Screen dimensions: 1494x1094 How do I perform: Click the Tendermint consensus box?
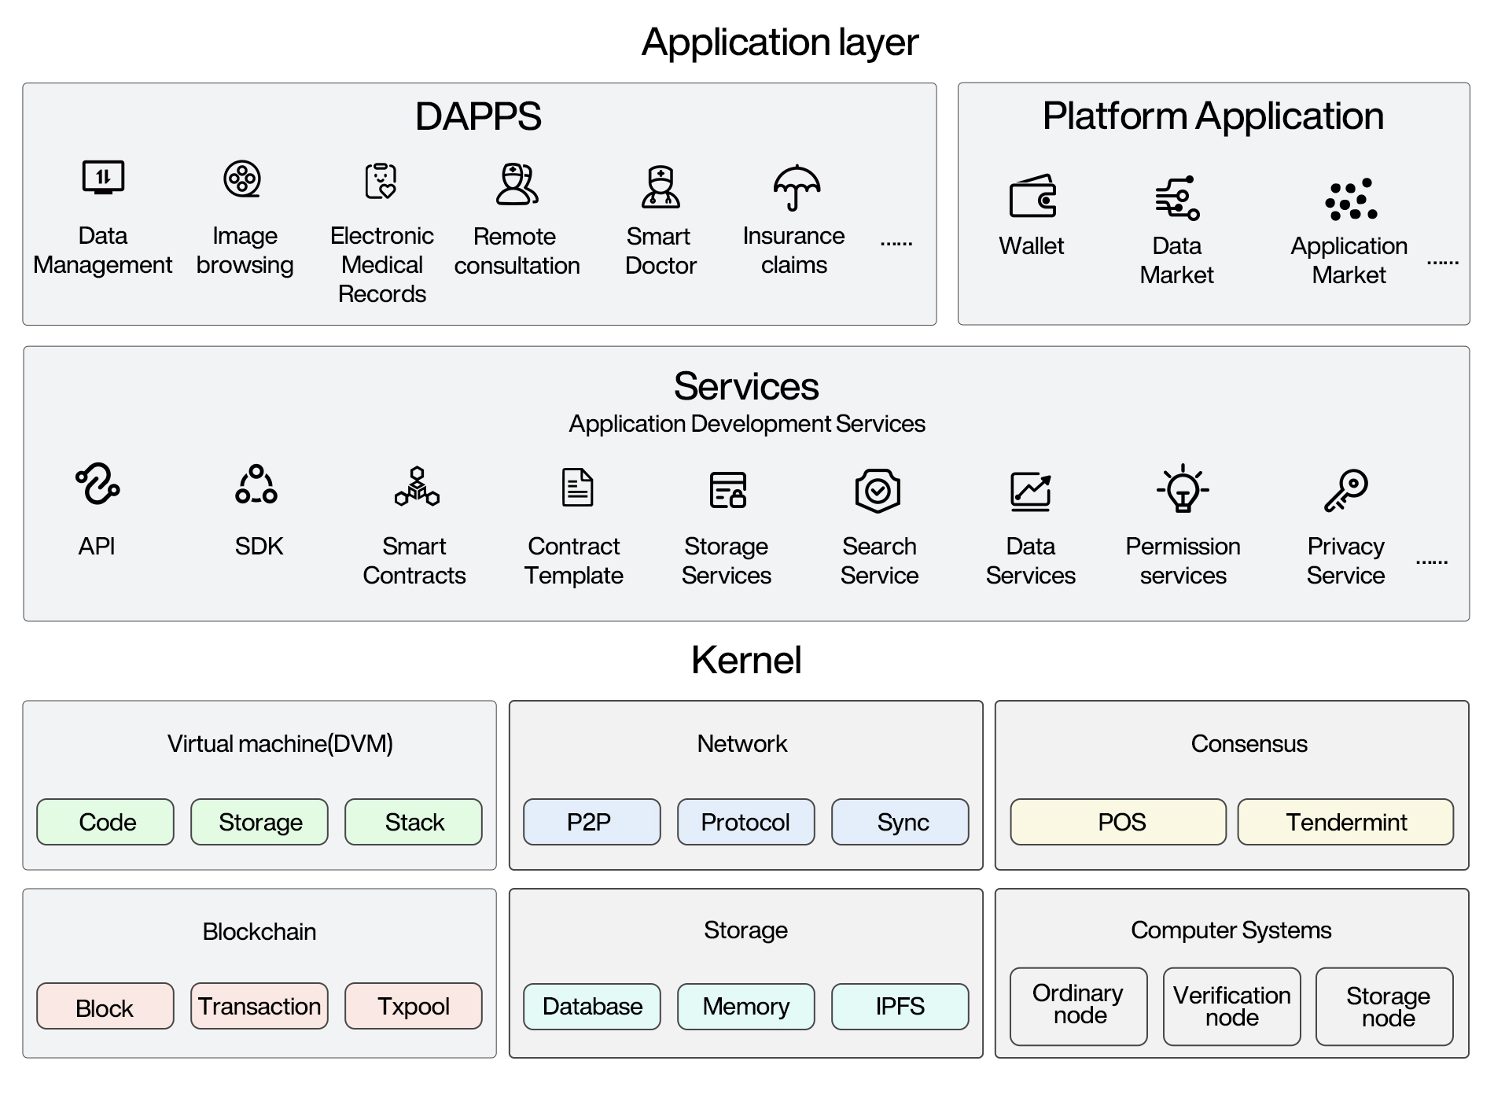[1345, 822]
